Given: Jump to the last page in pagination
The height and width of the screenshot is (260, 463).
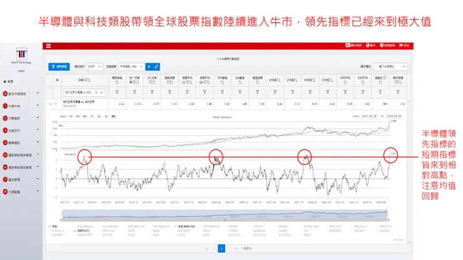Looking at the screenshot, I should [236, 249].
